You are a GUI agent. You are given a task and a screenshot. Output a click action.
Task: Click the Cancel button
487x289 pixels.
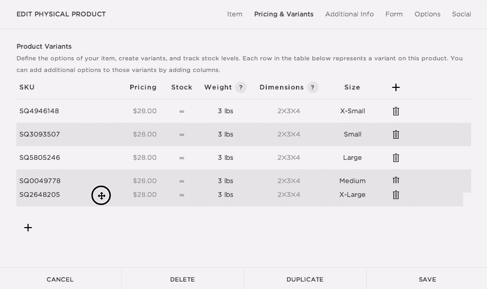click(60, 279)
